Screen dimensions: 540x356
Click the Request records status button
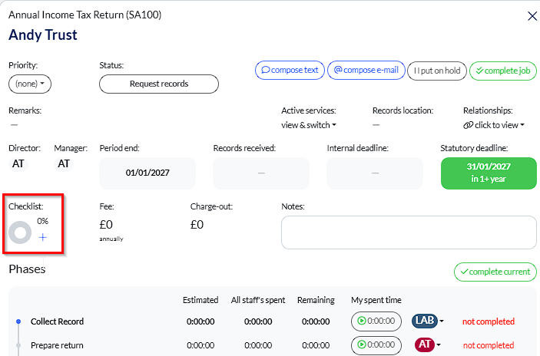point(159,84)
